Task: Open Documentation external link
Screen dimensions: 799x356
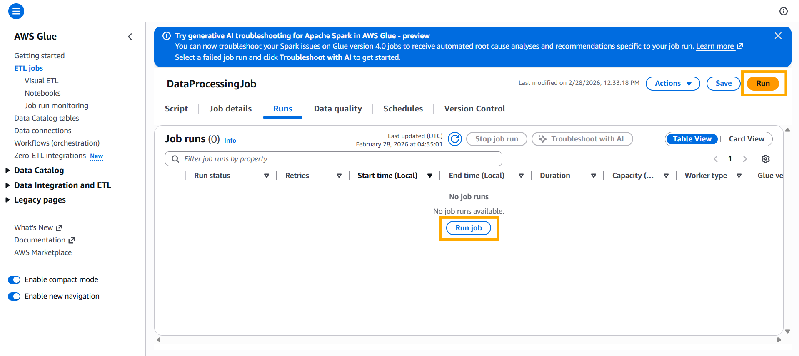Action: pyautogui.click(x=45, y=240)
